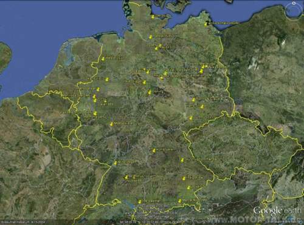The height and width of the screenshot is (225, 304).
Task: Select the pushpin near Frankfurt with a label to its right
Action: click(x=111, y=124)
